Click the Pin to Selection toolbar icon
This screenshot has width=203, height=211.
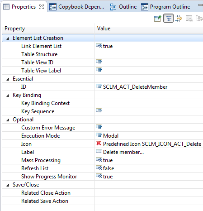(x=158, y=19)
